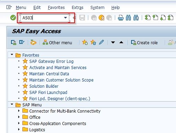Move favorite down with black down arrow
176x133 pixels.
point(113,42)
